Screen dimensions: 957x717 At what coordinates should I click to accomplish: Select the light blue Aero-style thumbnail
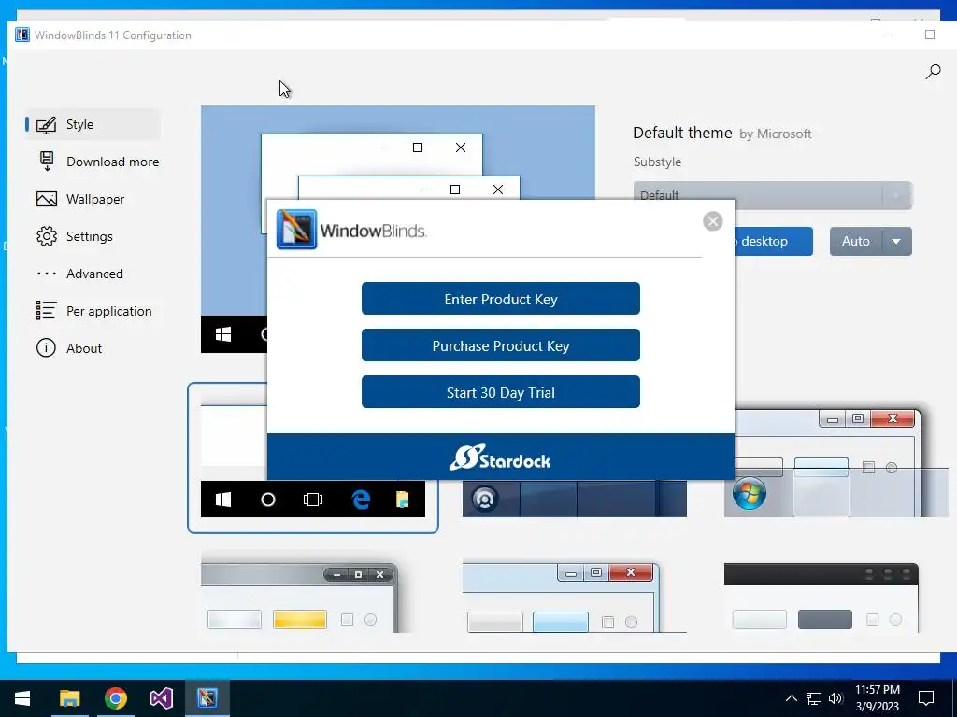pos(575,597)
